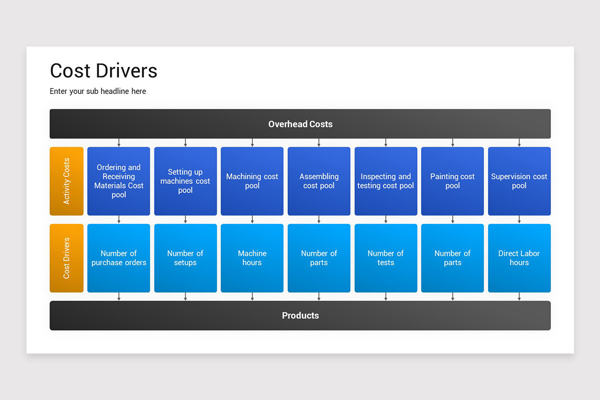600x400 pixels.
Task: Click the Machine hours box
Action: [252, 258]
